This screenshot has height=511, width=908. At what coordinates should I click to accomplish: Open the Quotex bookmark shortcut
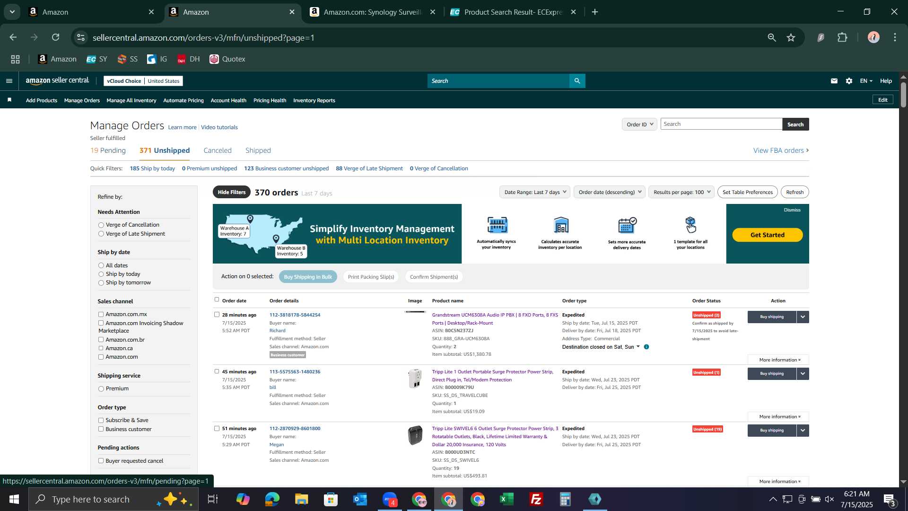[x=227, y=59]
